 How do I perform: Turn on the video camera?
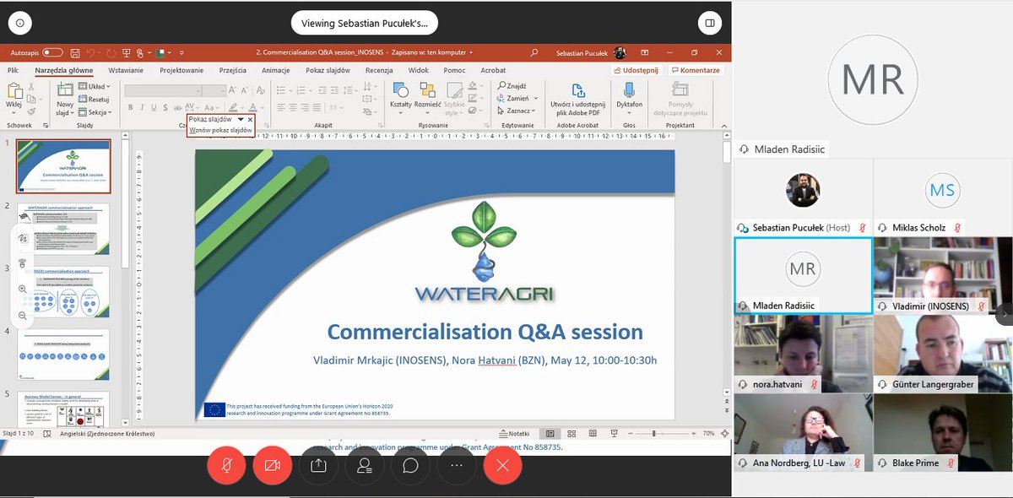coord(272,465)
